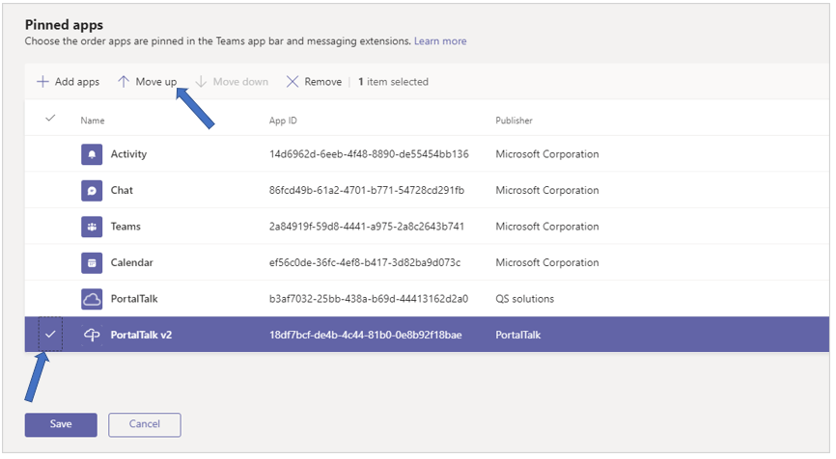
Task: Select the Chat app name
Action: (x=122, y=191)
